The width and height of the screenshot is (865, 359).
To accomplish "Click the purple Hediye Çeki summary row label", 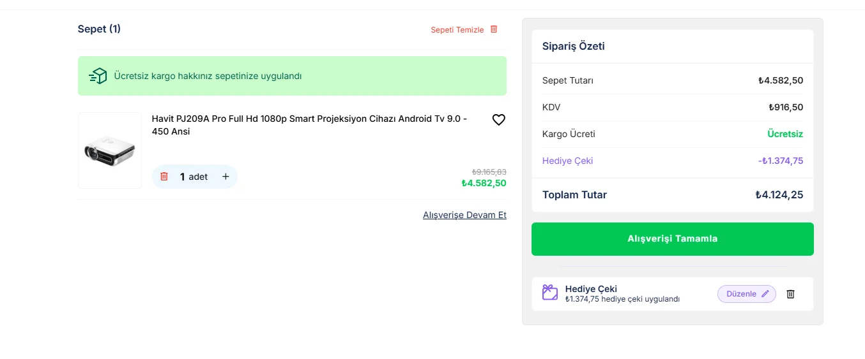I will [x=567, y=161].
